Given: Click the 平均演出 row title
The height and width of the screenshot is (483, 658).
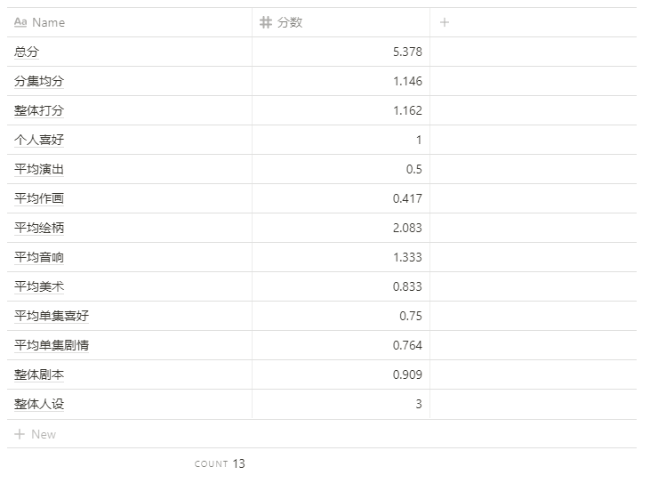Looking at the screenshot, I should [38, 169].
